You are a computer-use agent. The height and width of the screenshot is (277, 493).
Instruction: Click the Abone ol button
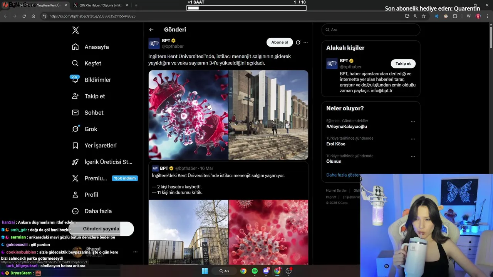(x=280, y=42)
